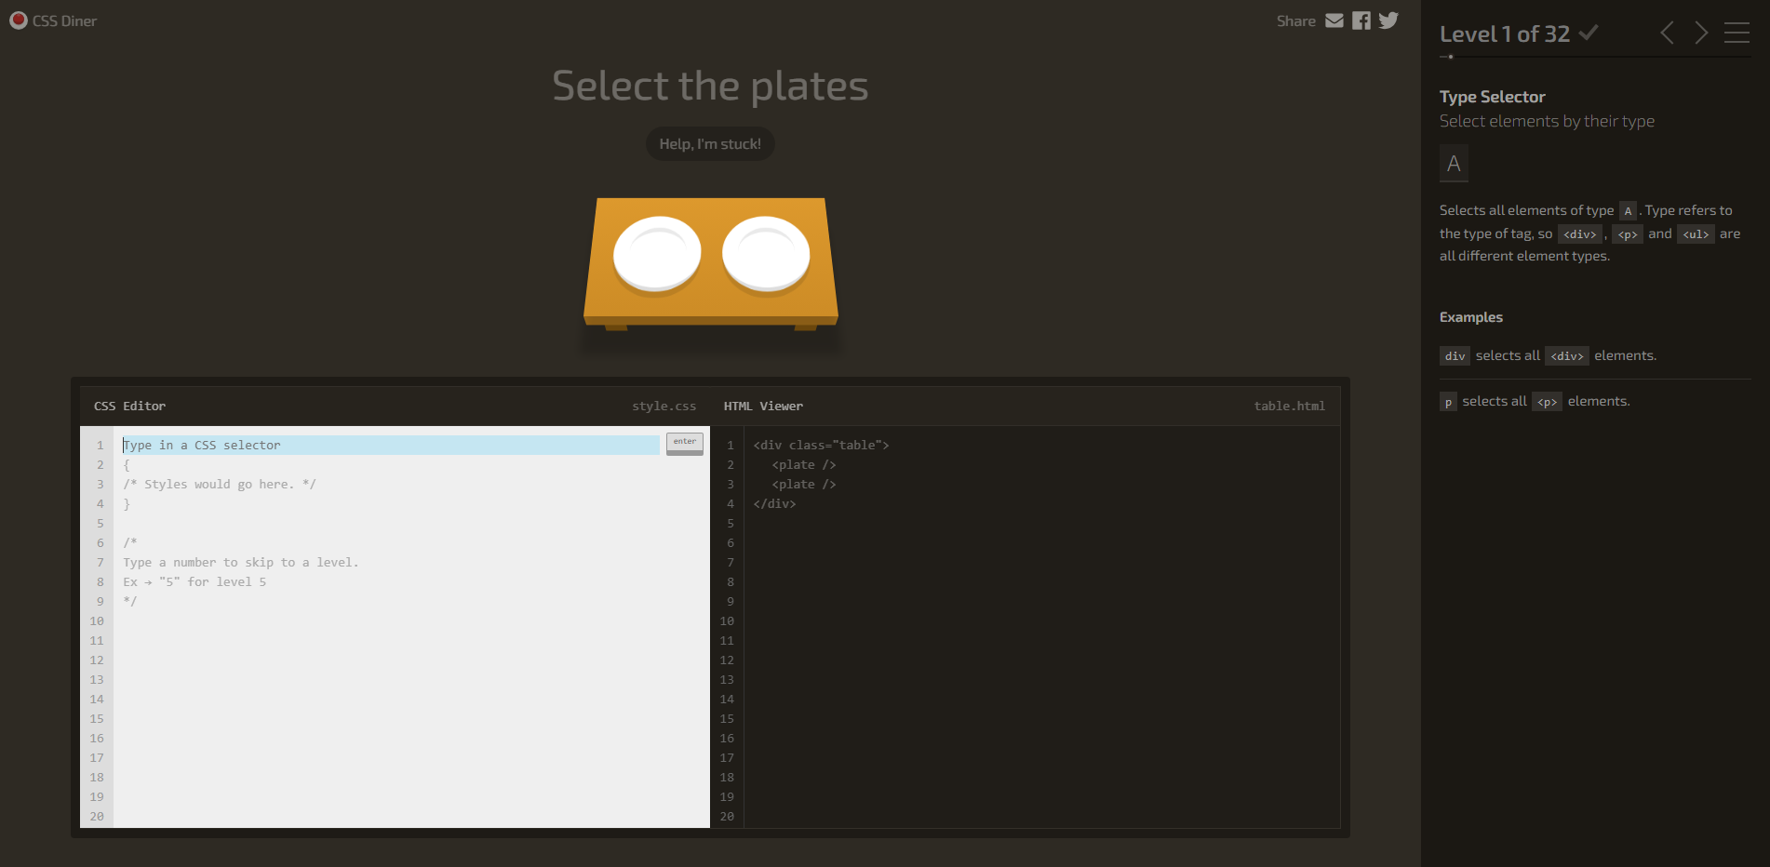Click the p selector example in sidebar
This screenshot has width=1770, height=867.
[1448, 401]
